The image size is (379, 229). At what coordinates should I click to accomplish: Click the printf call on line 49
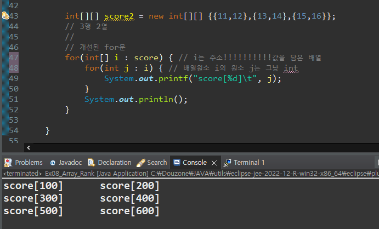[173, 79]
